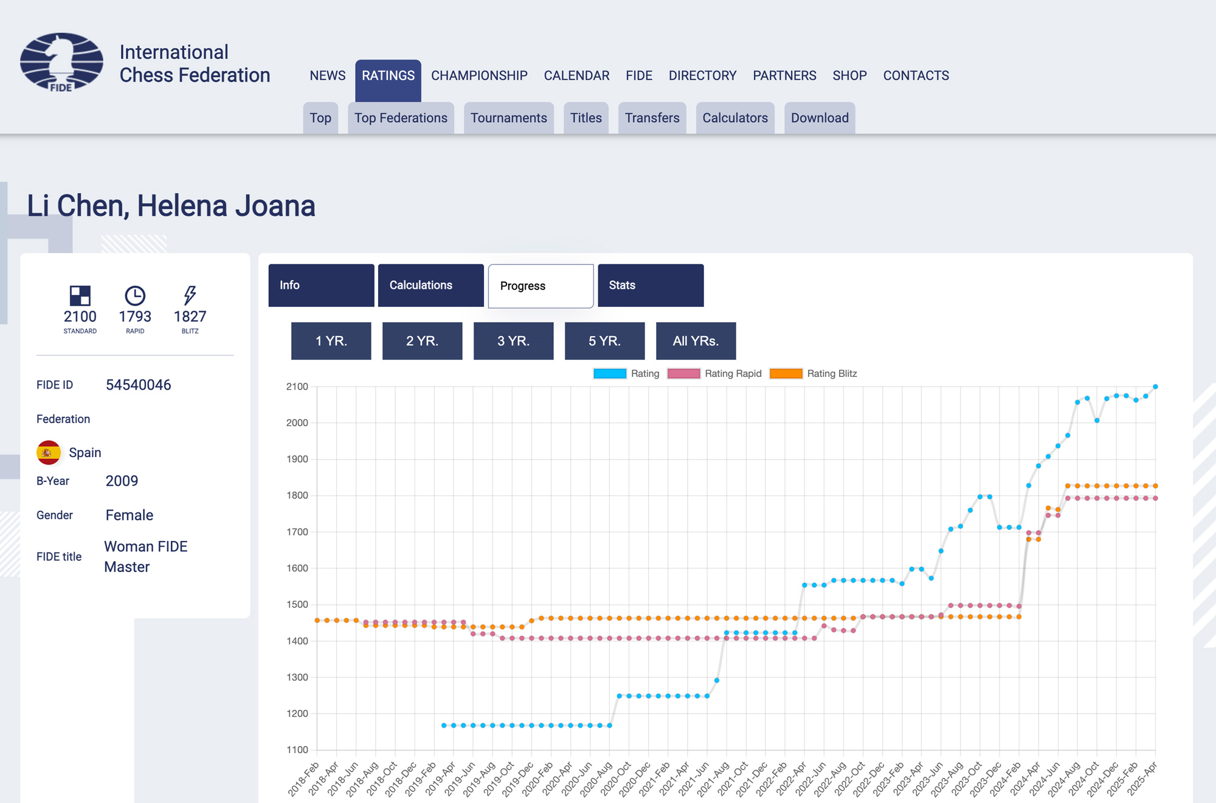Click the latest 2100 rating data point
This screenshot has height=803, width=1216.
point(1155,387)
